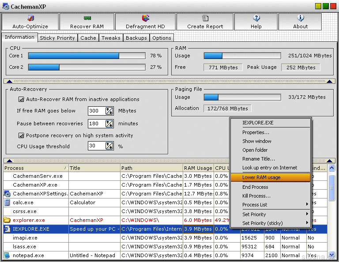The width and height of the screenshot is (339, 262).
Task: Click the calc.exe calculator icon
Action: (7, 202)
